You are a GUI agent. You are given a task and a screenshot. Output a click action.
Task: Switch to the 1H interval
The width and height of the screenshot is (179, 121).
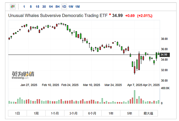pos(51,7)
